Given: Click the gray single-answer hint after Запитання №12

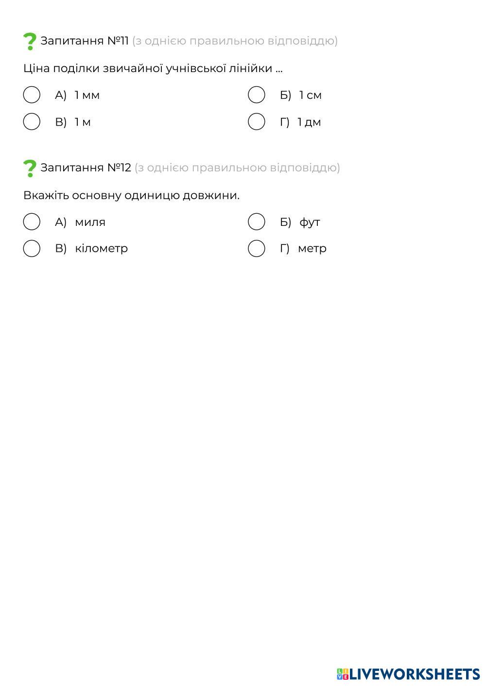Looking at the screenshot, I should (x=237, y=168).
